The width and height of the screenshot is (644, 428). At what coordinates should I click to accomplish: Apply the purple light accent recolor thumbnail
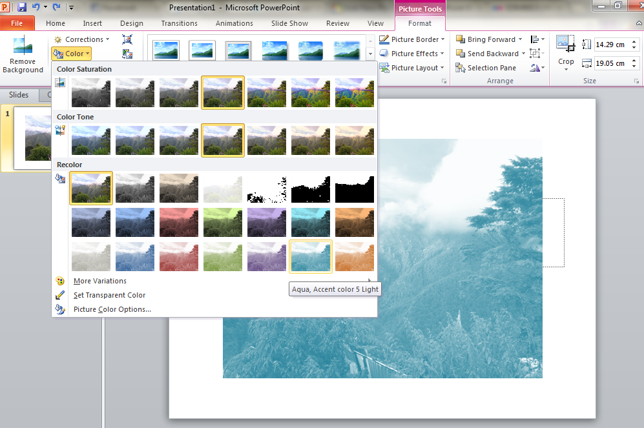[x=267, y=256]
